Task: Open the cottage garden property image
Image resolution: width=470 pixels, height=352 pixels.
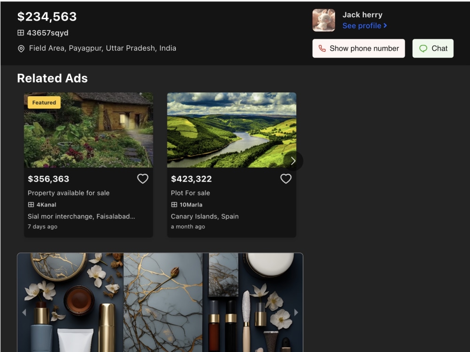Action: (x=88, y=130)
